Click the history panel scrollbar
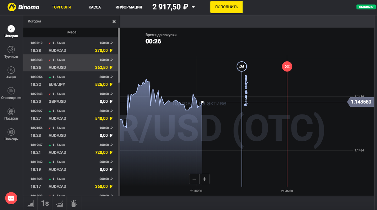This screenshot has width=377, height=210. 119,55
